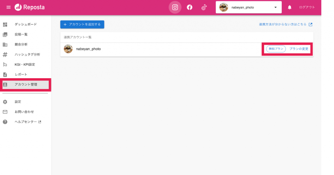
Task: Click the hashtag analysis # icon
Action: pos(5,54)
